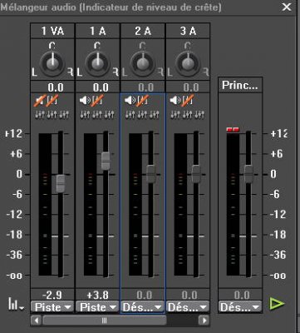Mute track 2 A with speaker icon
Screen dimensions: 300x333
tap(130, 101)
